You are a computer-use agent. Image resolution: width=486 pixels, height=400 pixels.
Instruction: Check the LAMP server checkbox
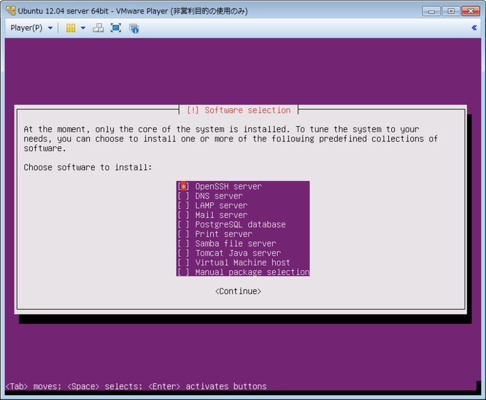point(183,206)
